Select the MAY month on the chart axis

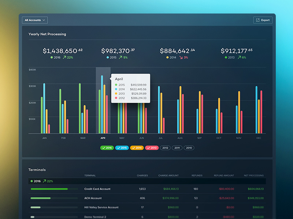[x=122, y=138]
